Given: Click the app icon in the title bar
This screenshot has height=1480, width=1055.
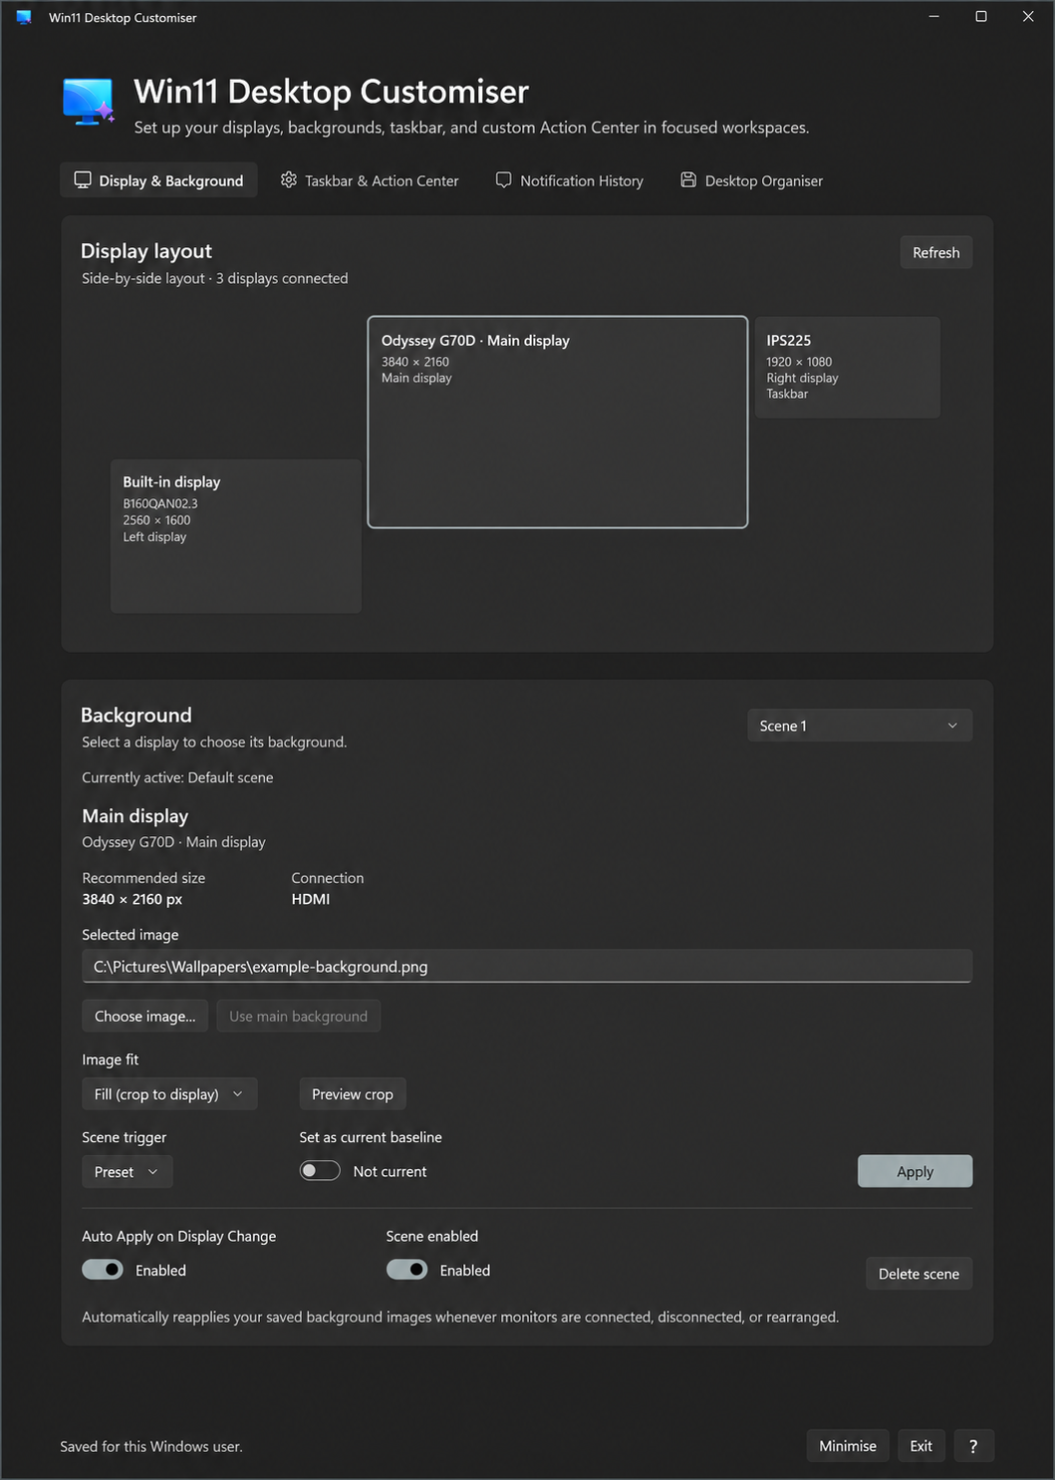Looking at the screenshot, I should (x=24, y=17).
